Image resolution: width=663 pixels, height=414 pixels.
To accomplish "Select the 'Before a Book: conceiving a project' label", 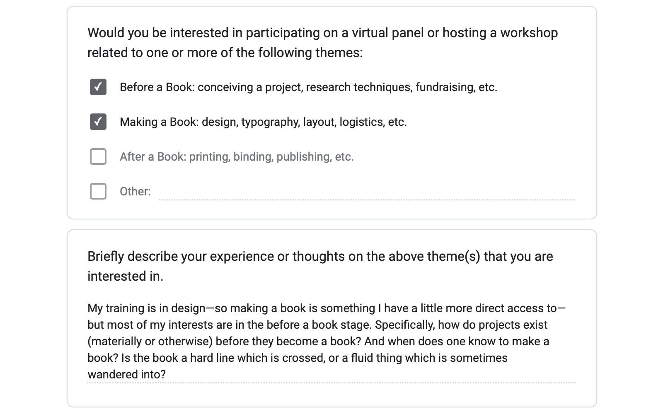I will point(308,87).
